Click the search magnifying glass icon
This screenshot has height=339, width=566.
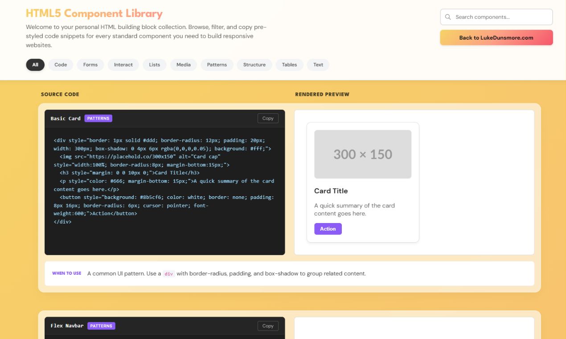pos(448,17)
